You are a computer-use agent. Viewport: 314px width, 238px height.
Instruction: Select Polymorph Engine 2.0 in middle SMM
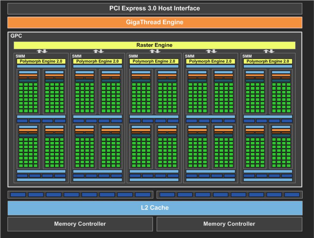[154, 61]
